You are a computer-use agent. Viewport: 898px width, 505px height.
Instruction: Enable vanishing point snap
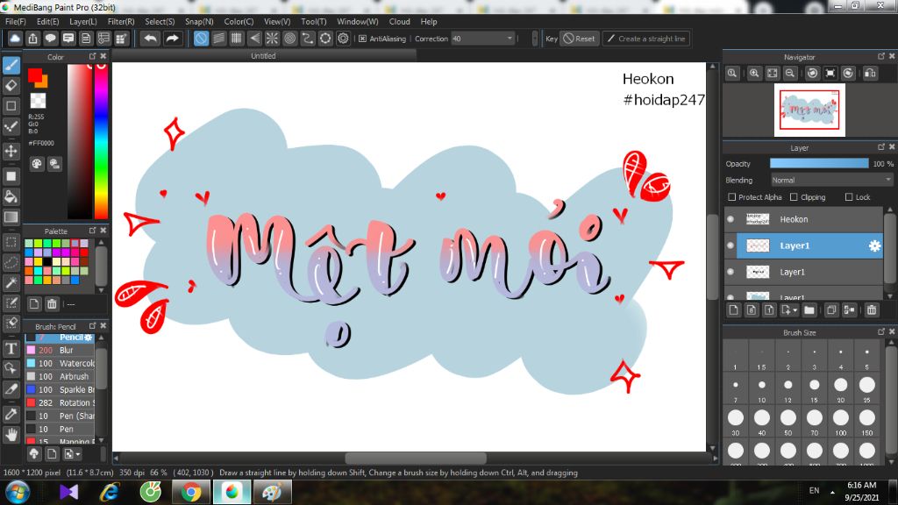click(x=254, y=39)
